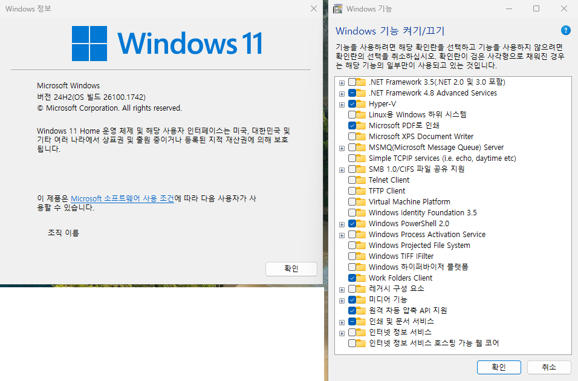Expand 레거시 구성 요소 node
The width and height of the screenshot is (578, 381).
point(342,290)
